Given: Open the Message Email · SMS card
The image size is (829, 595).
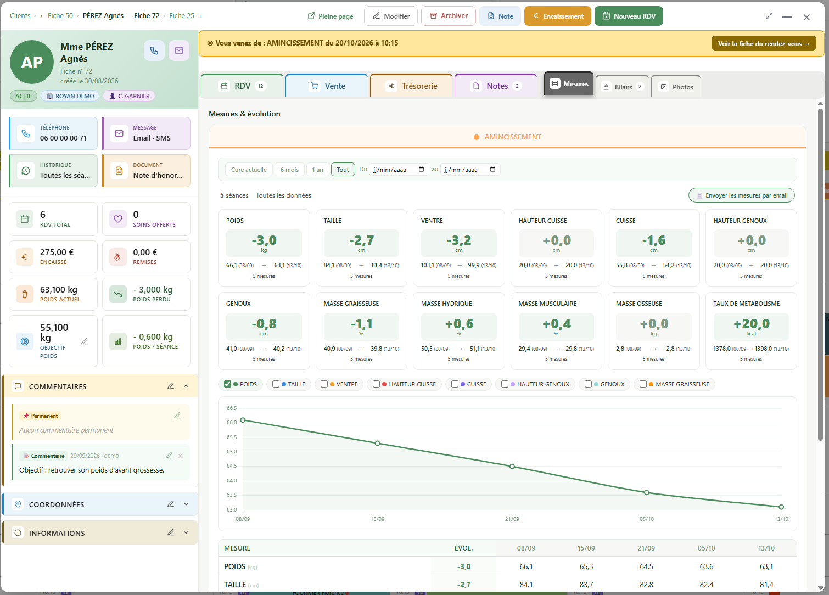Looking at the screenshot, I should coord(147,133).
